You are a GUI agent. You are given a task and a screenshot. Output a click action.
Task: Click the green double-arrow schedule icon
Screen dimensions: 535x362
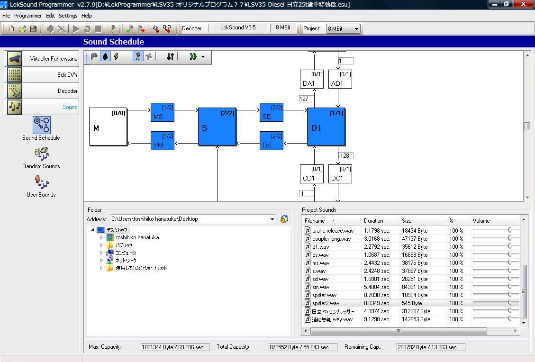coord(193,56)
